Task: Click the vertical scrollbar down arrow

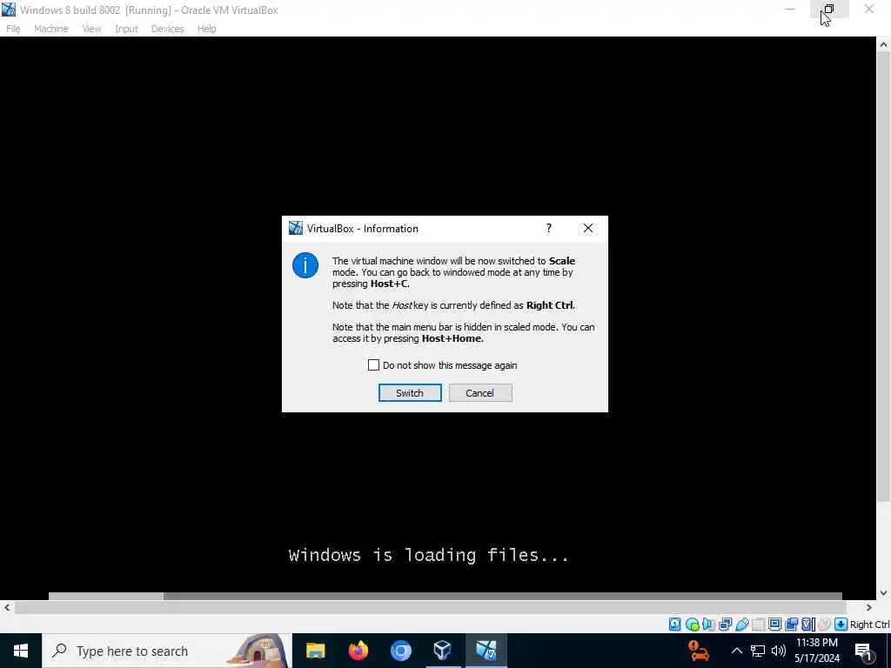Action: coord(884,593)
